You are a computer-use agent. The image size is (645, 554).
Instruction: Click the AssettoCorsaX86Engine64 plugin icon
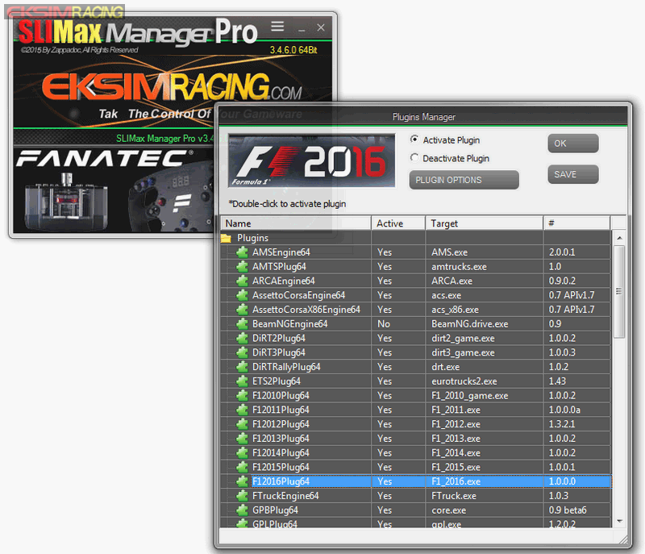(243, 310)
